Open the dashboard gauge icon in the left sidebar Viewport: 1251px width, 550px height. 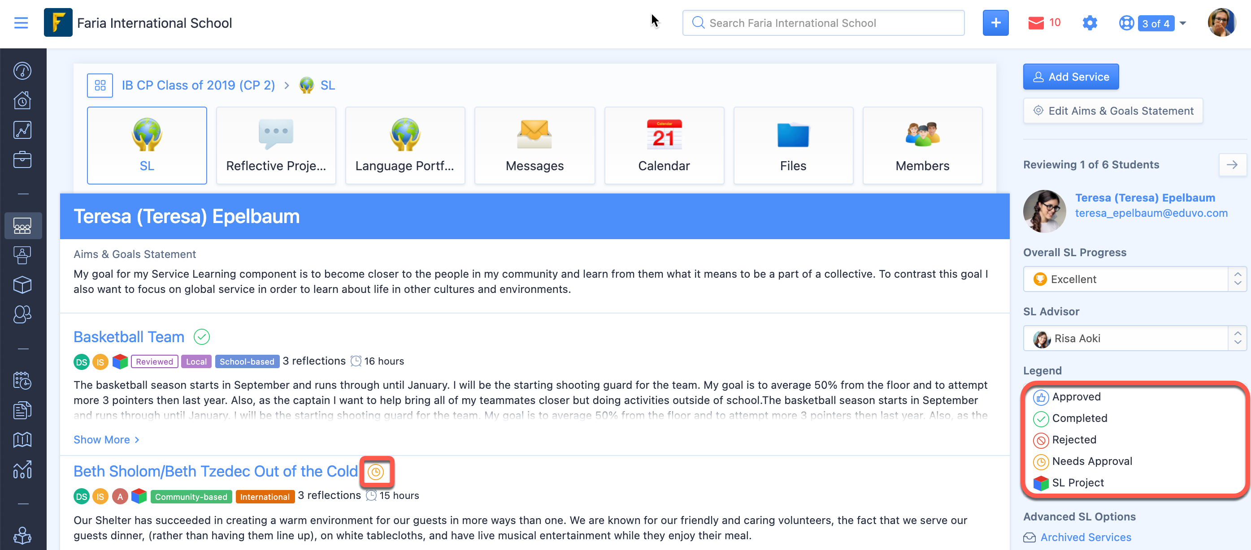(22, 71)
